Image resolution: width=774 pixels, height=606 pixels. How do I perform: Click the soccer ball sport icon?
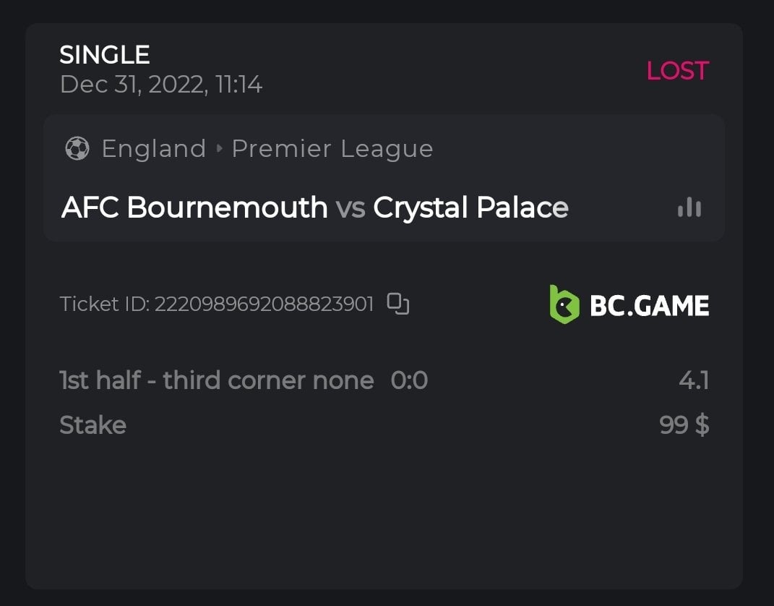coord(77,149)
